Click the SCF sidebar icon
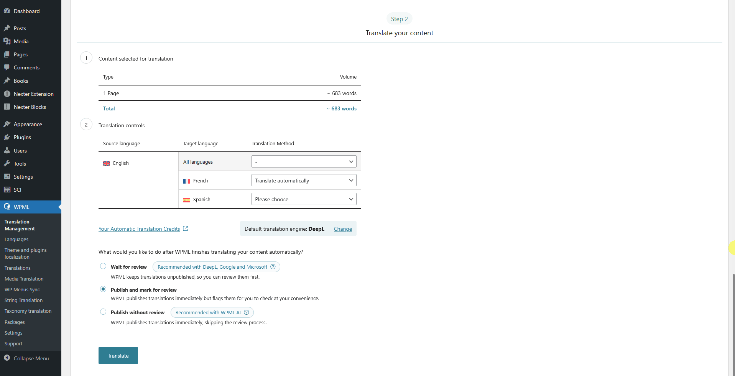This screenshot has height=376, width=735. [7, 189]
